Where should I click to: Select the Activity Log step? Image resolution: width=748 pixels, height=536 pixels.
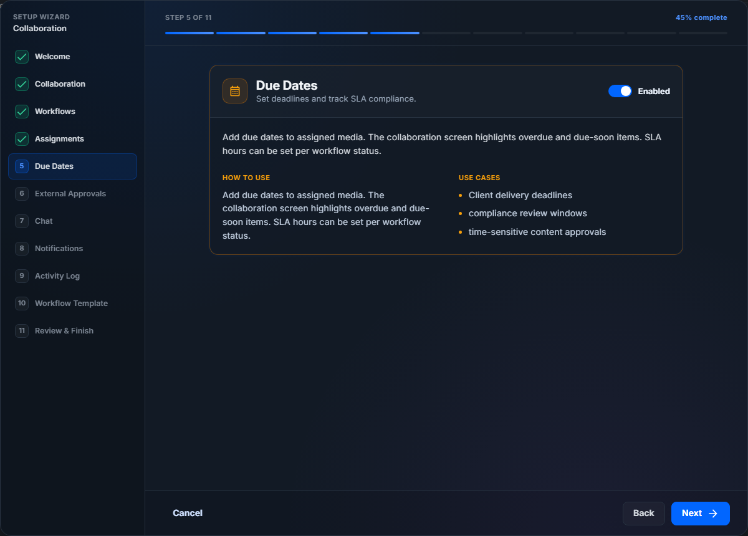[72, 276]
